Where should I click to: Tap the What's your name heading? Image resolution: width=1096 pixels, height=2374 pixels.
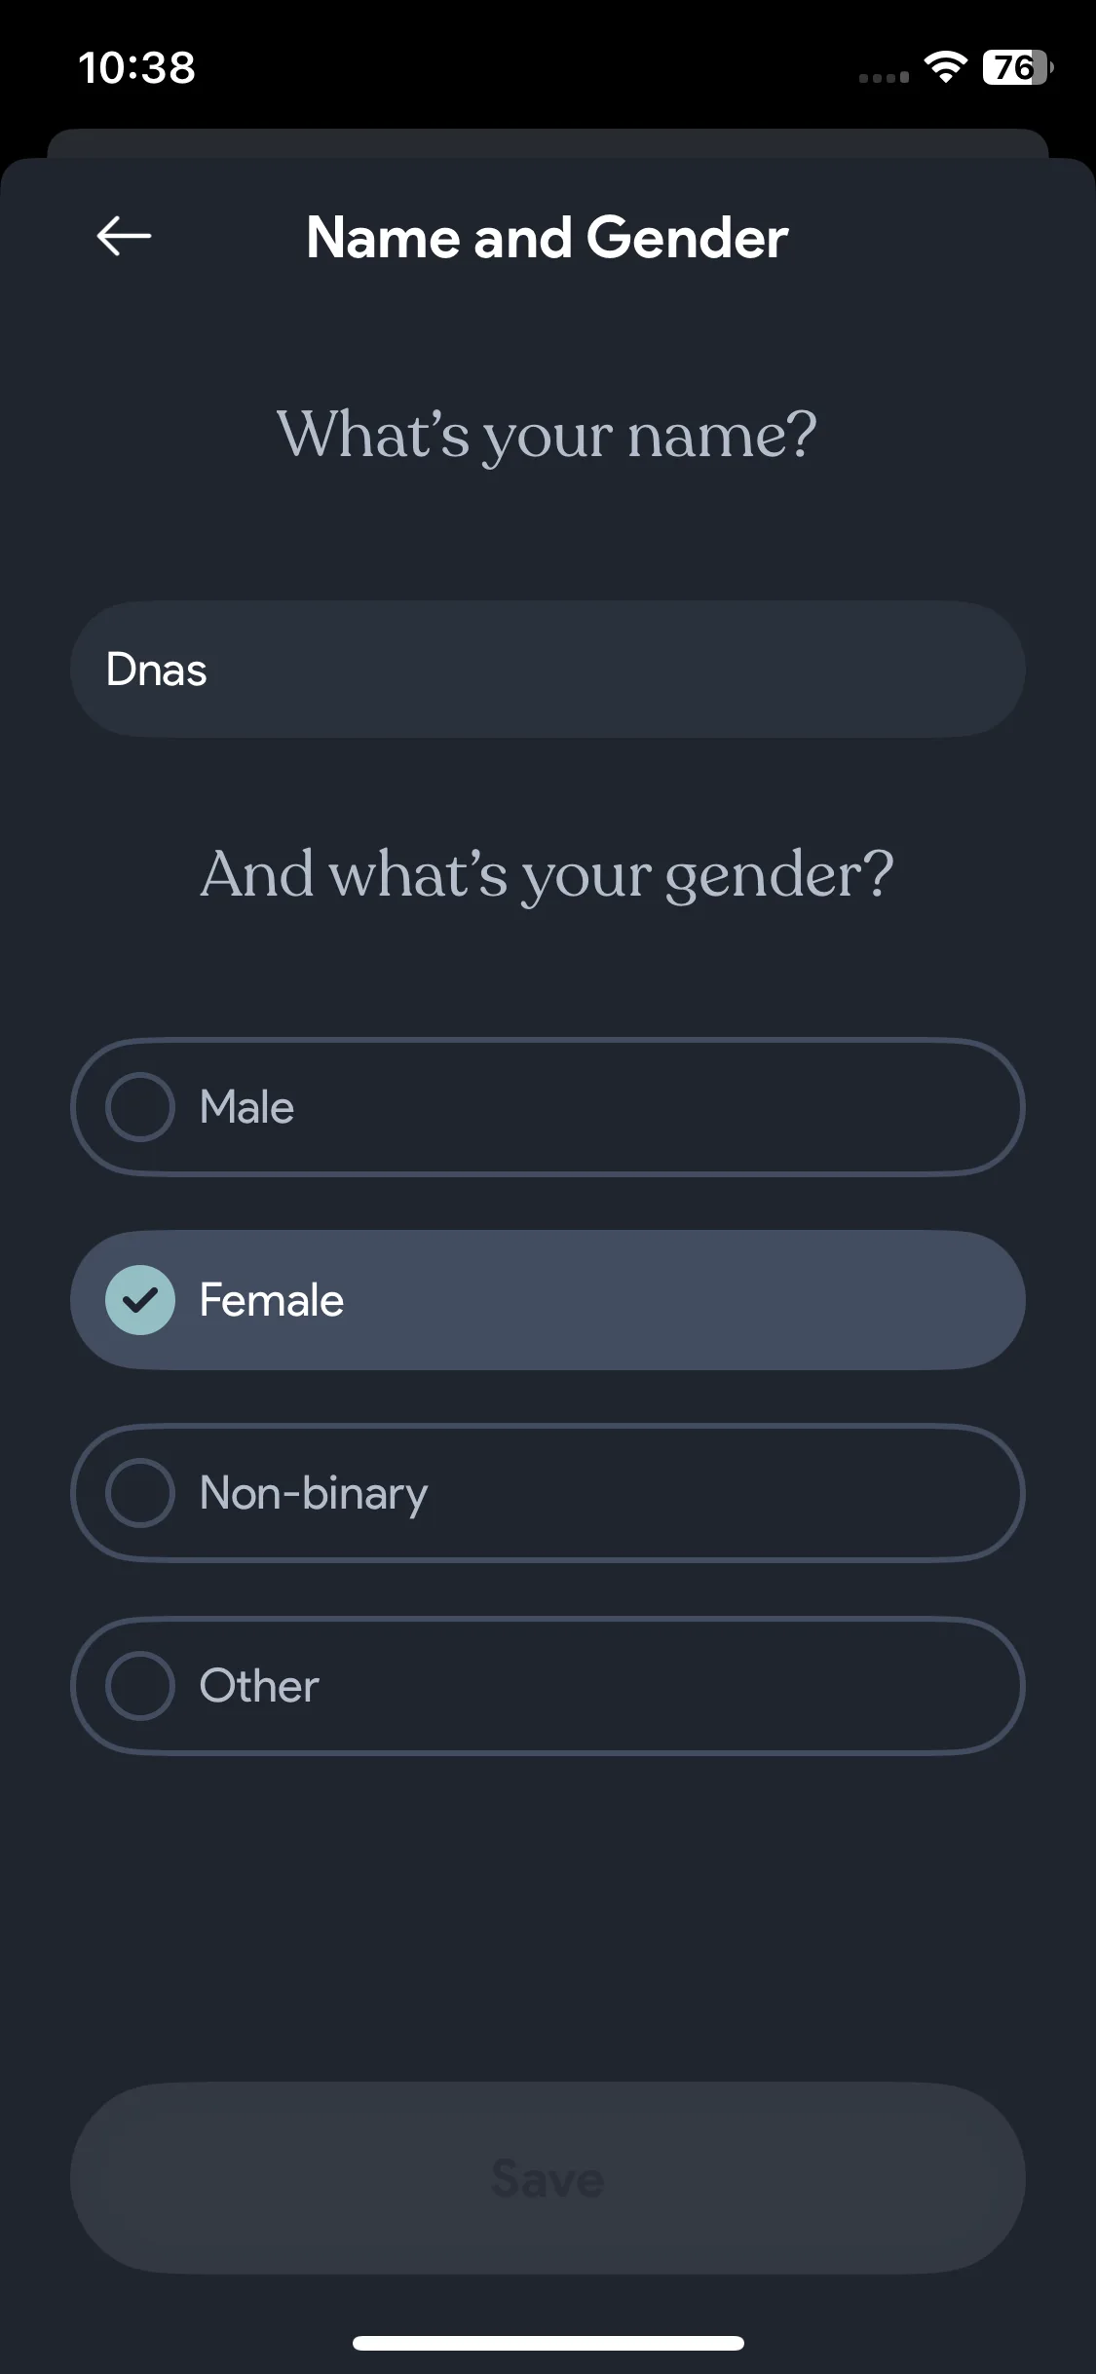548,434
